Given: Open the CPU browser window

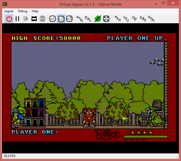Looking at the screenshot, I should point(126,19).
